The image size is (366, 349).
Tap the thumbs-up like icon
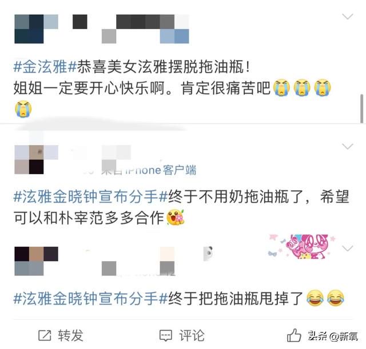[294, 335]
